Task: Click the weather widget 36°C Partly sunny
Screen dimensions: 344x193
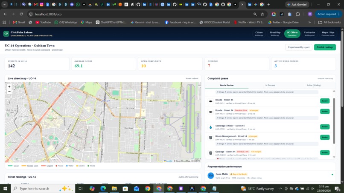Action: [x=257, y=188]
